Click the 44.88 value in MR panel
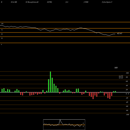 click(121, 76)
